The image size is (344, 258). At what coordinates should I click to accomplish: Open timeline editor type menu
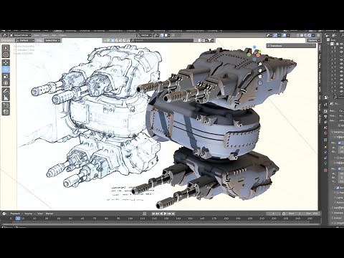(x=4, y=214)
